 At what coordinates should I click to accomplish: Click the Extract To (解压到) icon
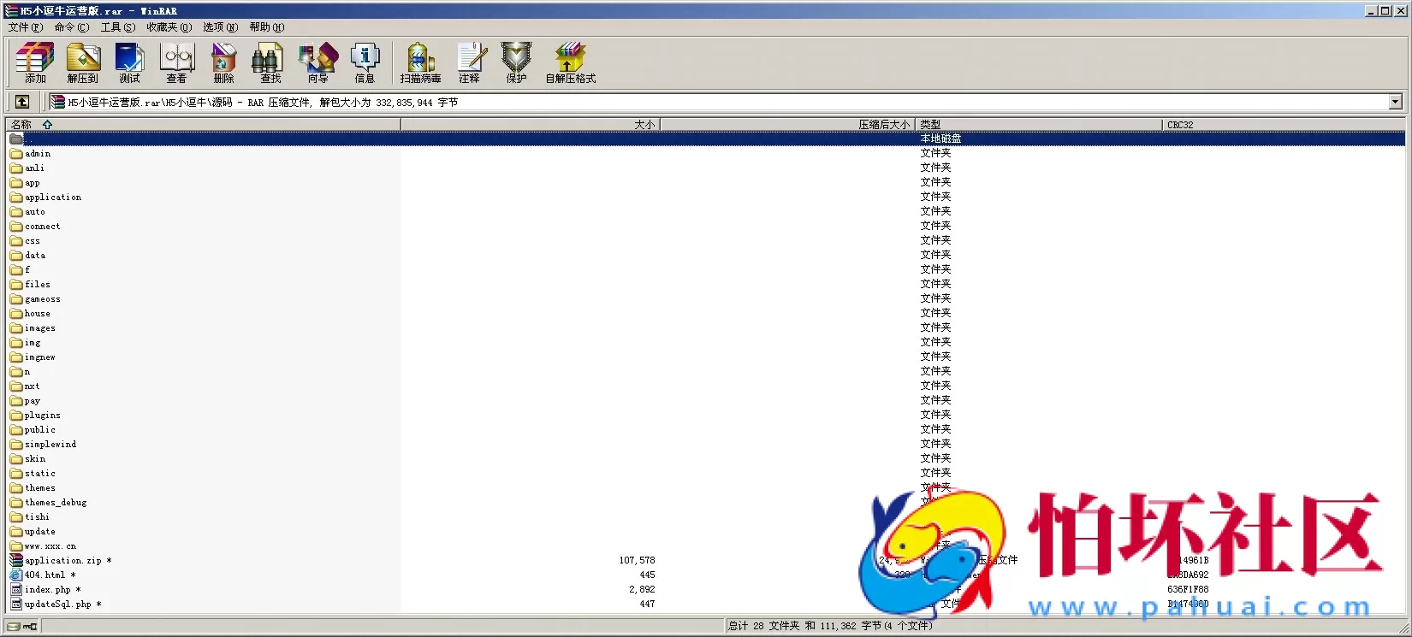click(x=83, y=63)
